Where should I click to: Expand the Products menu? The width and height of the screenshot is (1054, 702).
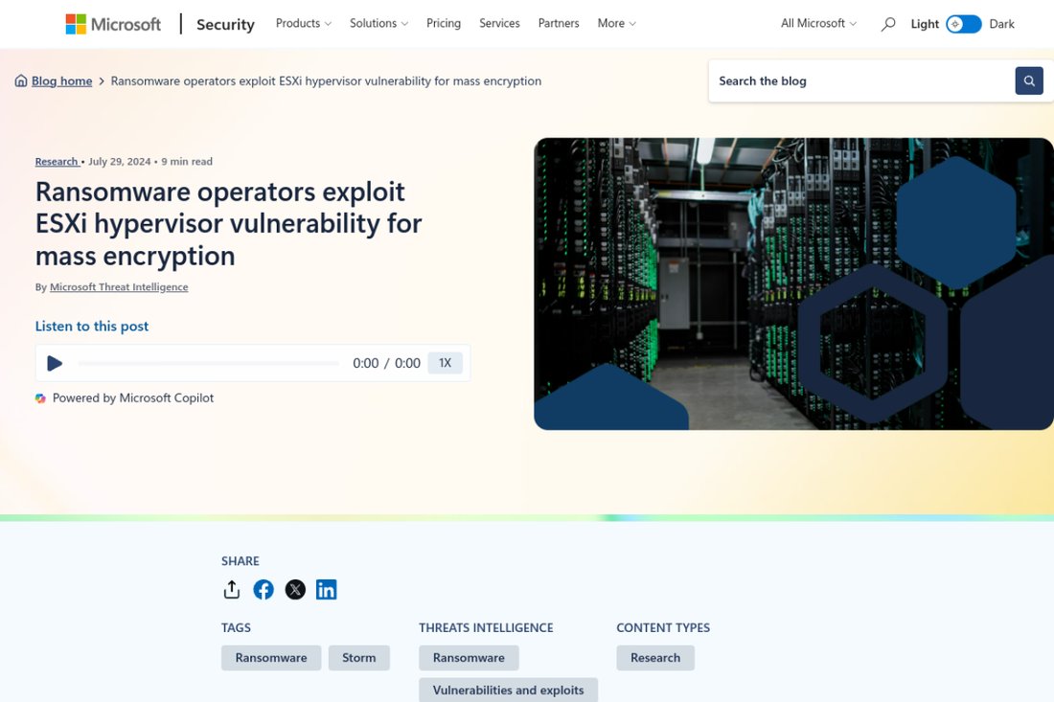tap(303, 24)
